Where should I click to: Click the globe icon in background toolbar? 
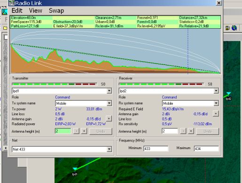pos(234,28)
